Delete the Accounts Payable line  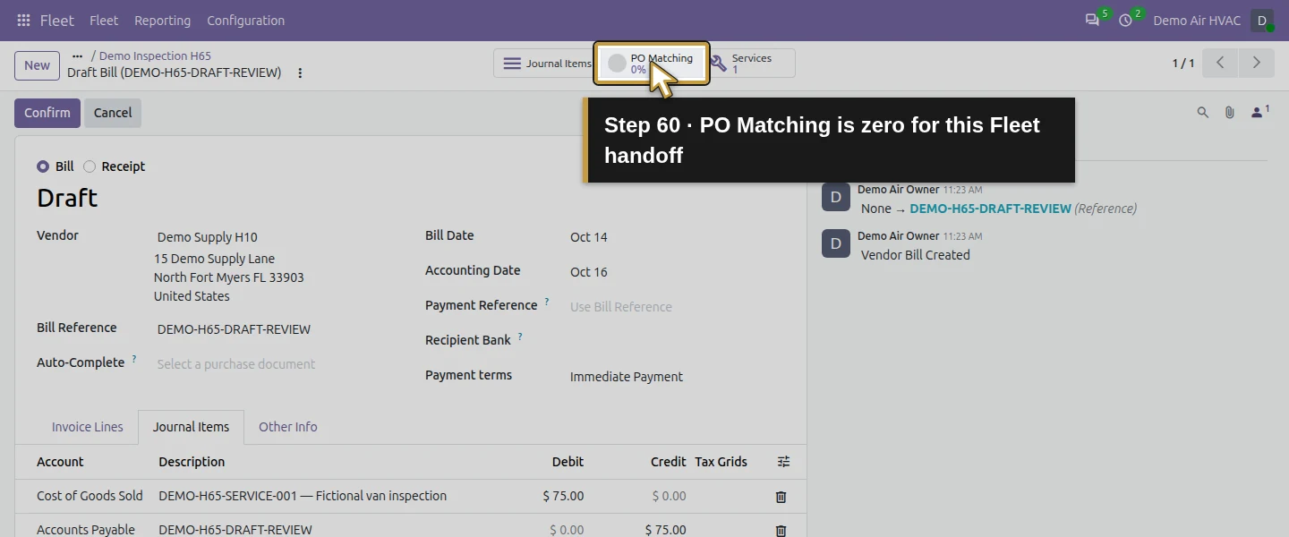[x=781, y=531]
